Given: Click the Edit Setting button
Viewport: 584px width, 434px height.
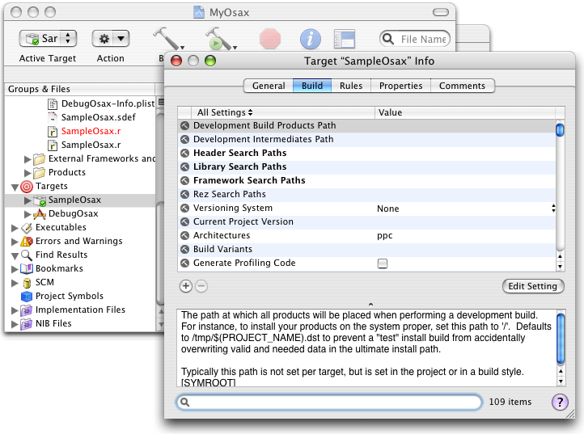Looking at the screenshot, I should (x=533, y=286).
